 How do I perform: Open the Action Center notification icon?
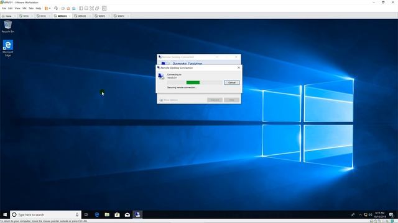(x=391, y=215)
